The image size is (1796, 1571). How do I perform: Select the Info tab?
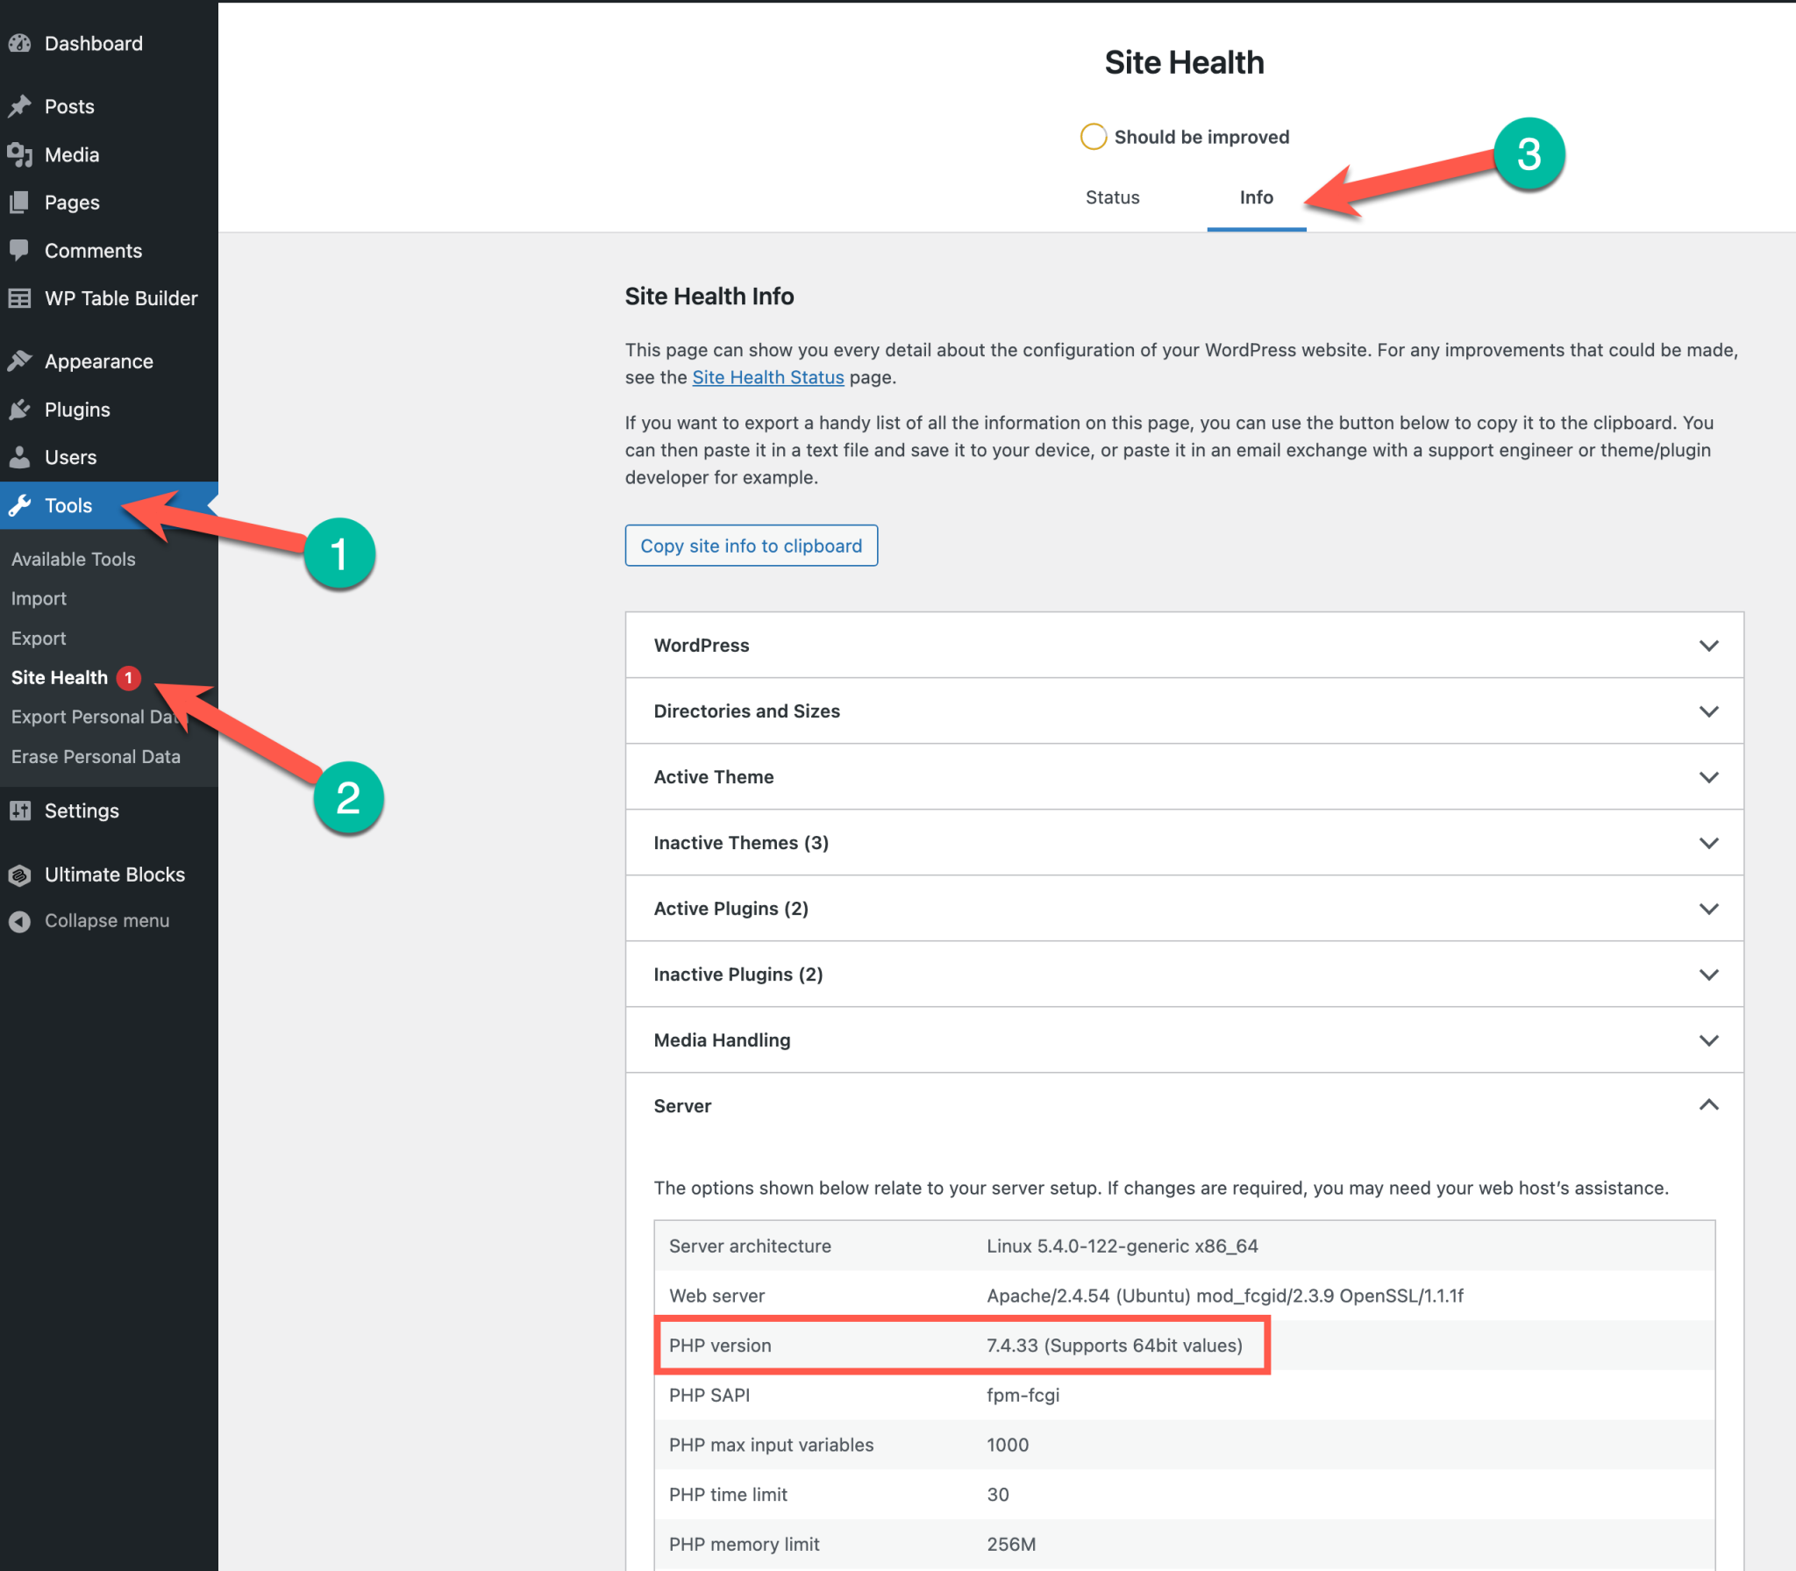pyautogui.click(x=1256, y=197)
